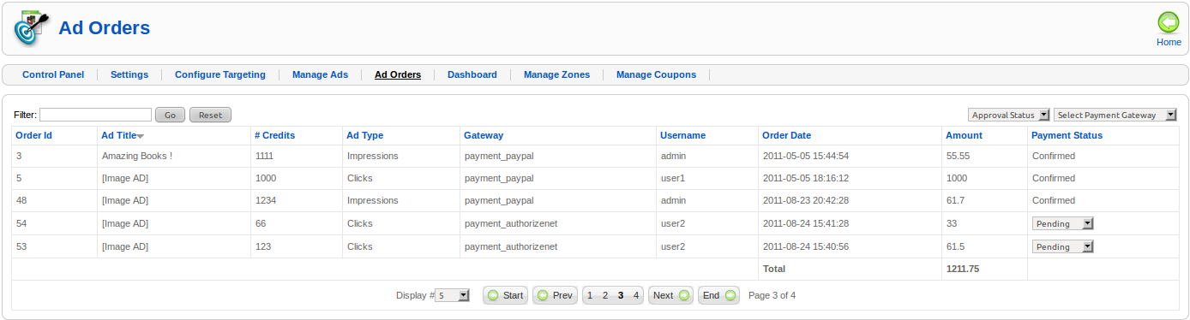Screen dimensions: 1190x320
Task: Open the Dashboard menu item
Action: tap(472, 74)
